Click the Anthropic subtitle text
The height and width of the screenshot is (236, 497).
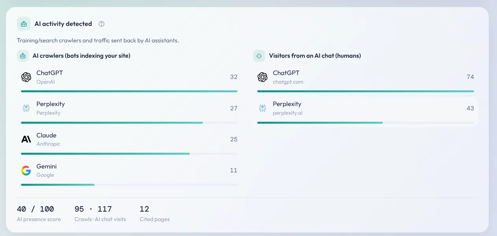point(48,144)
